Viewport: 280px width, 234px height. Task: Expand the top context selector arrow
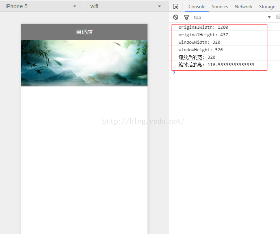click(269, 17)
